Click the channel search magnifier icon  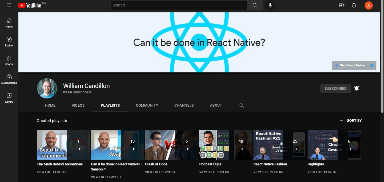(x=241, y=105)
